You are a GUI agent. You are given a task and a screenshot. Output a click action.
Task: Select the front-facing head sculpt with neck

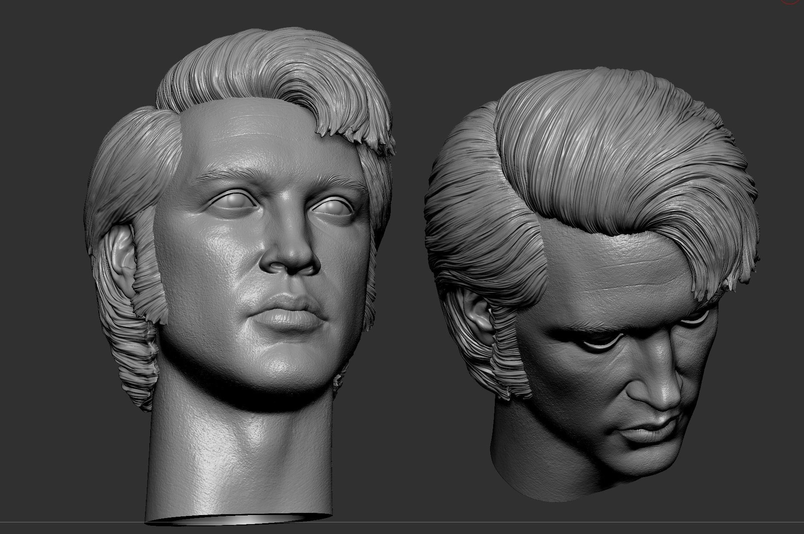240,276
